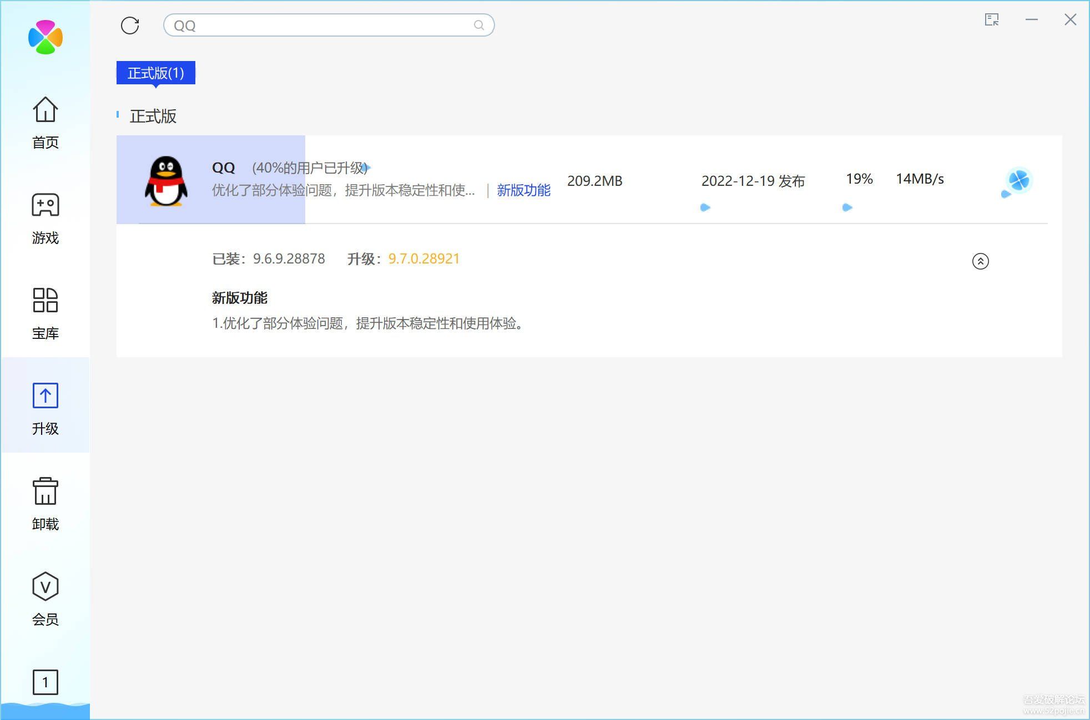This screenshot has width=1090, height=720.
Task: Click the colorful clover app logo
Action: click(x=46, y=37)
